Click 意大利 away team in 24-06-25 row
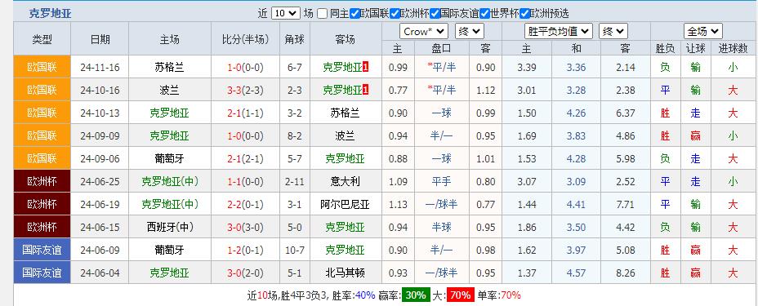 pyautogui.click(x=346, y=181)
